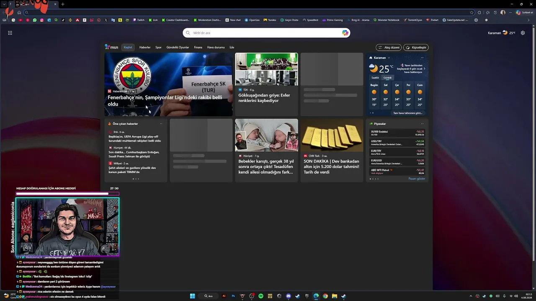Open the EUR/USD market row
This screenshot has width=536, height=301.
click(397, 162)
